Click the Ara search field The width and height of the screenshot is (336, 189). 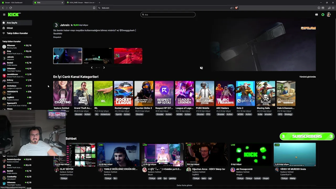(x=168, y=15)
